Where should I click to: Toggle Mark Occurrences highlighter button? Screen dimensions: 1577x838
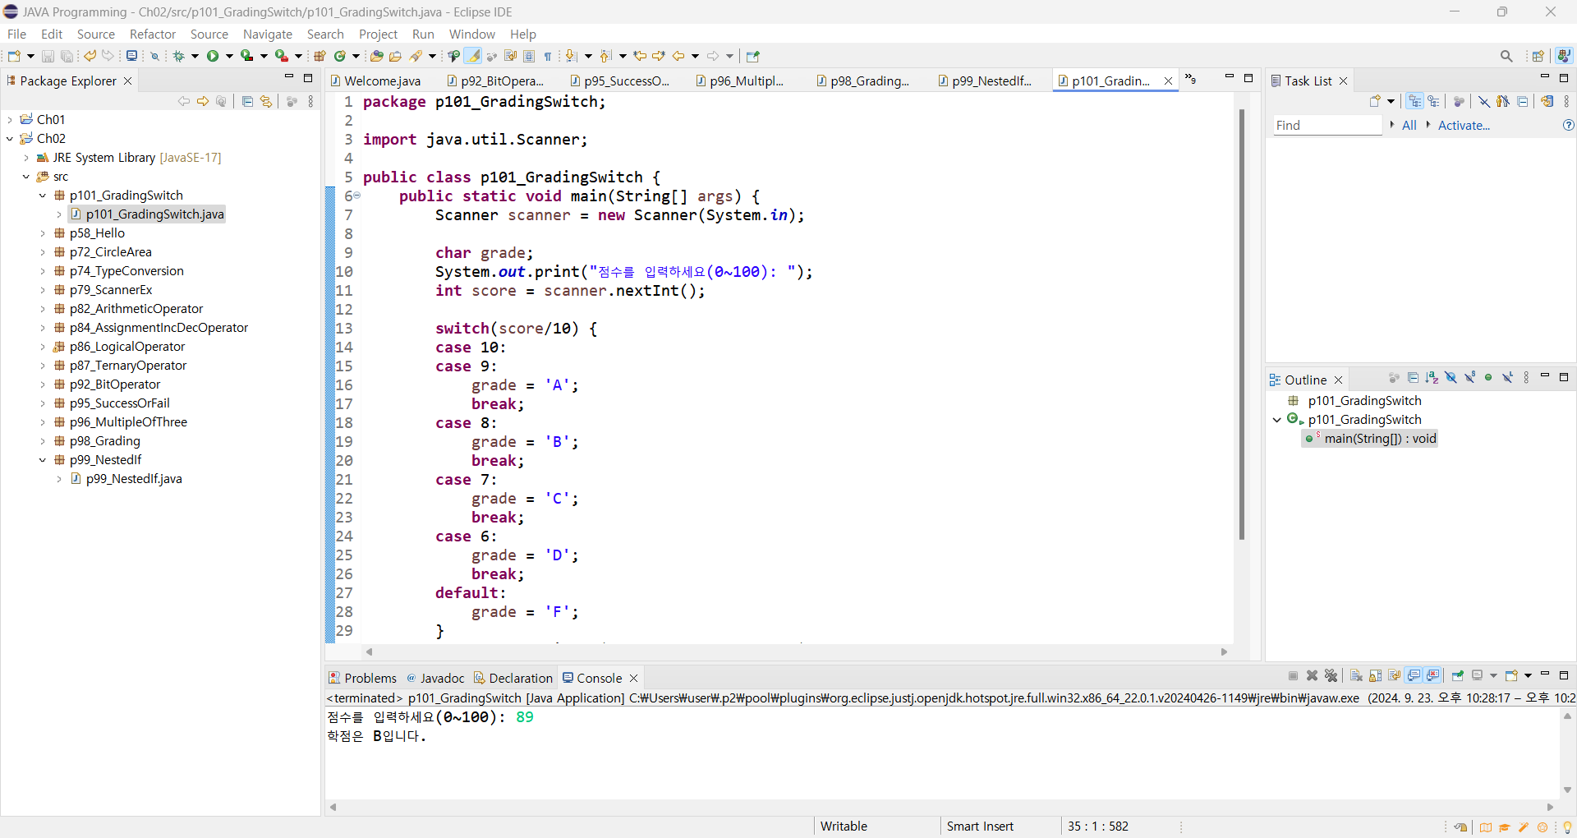click(473, 56)
